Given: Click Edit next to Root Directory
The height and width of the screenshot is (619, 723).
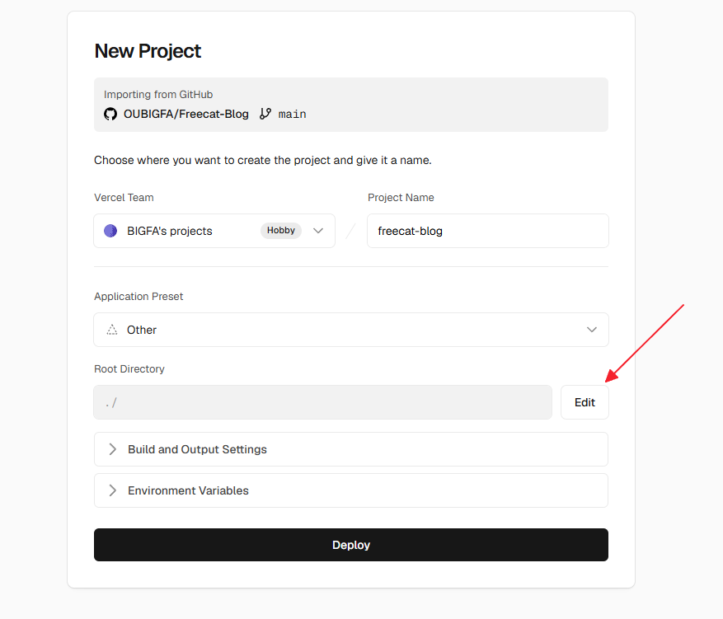Looking at the screenshot, I should click(x=585, y=402).
